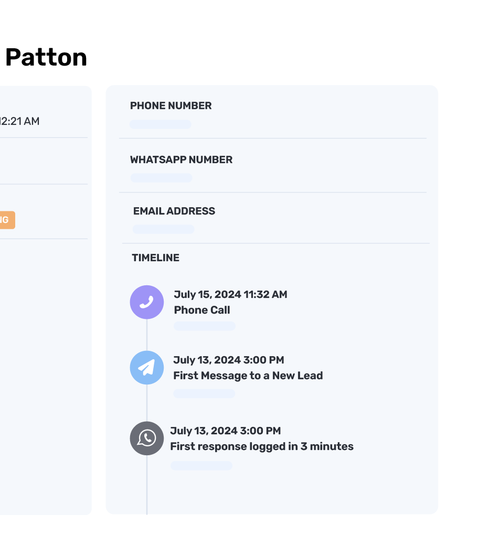Click the EMAIL ADDRESS label
The image size is (490, 536).
[174, 211]
